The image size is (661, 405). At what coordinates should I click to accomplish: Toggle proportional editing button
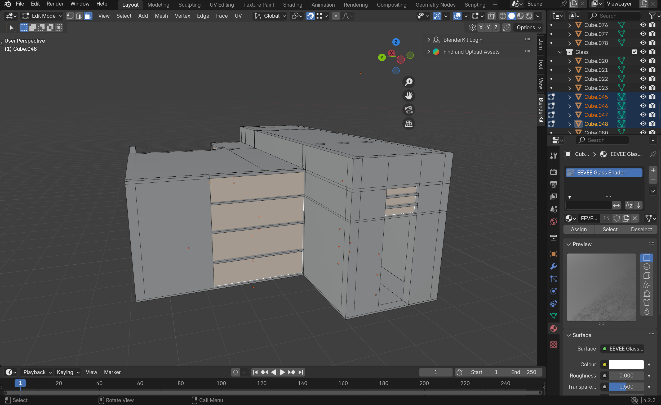click(x=336, y=16)
